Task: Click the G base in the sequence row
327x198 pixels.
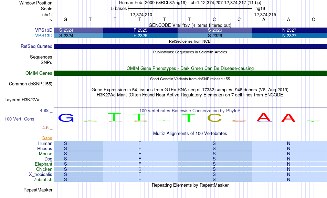Action: coord(65,19)
